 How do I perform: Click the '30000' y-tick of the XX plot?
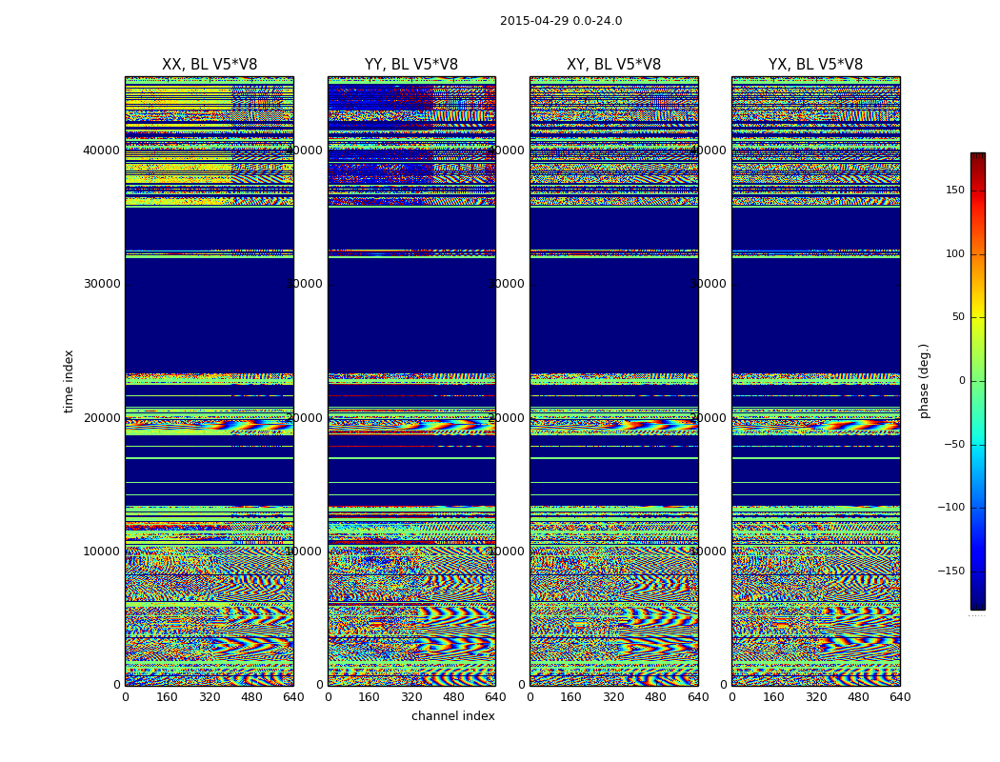pyautogui.click(x=101, y=284)
